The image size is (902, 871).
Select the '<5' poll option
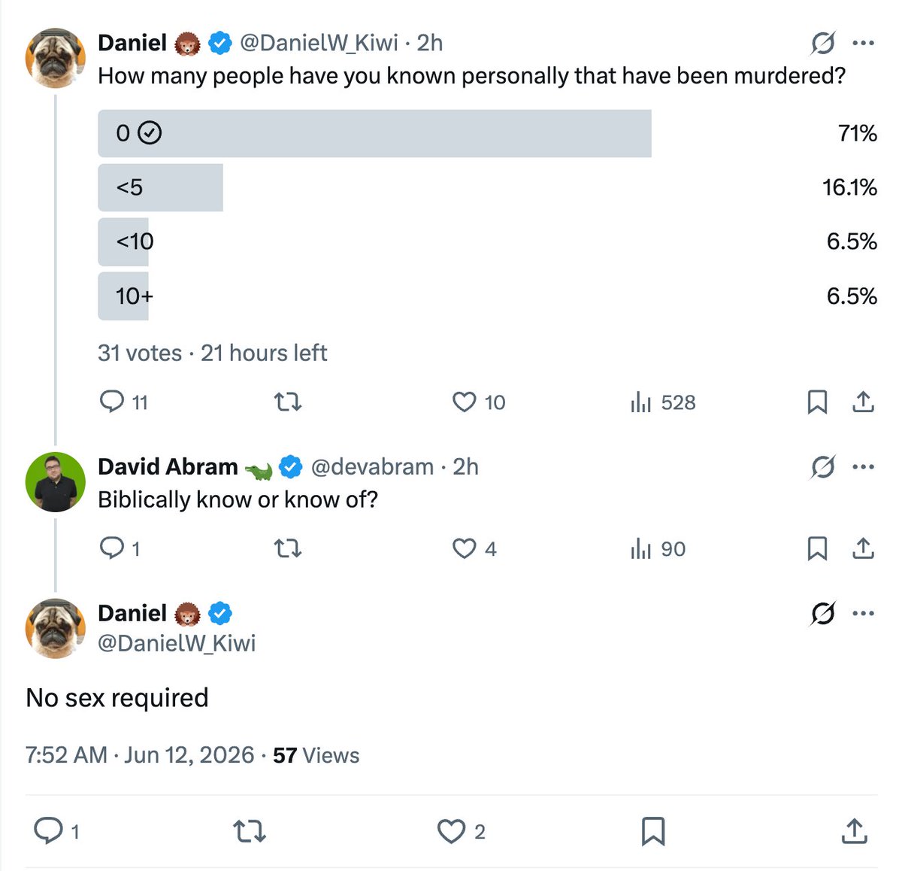coord(487,187)
